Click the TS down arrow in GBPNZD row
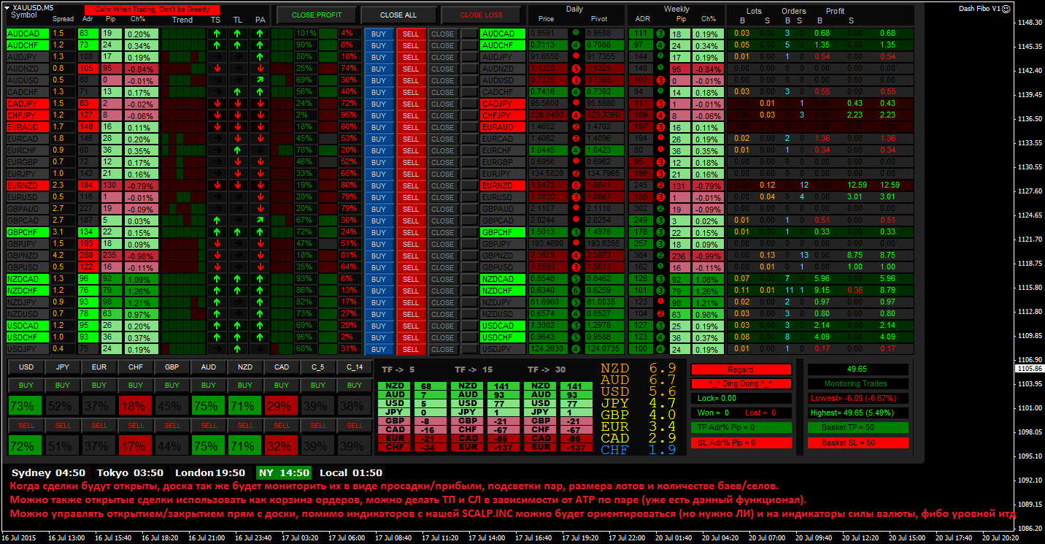The image size is (1045, 544). pos(216,256)
